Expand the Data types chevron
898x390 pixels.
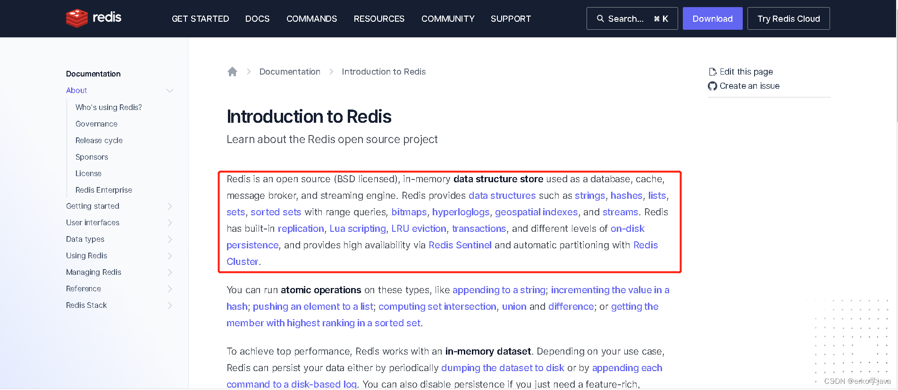click(170, 239)
